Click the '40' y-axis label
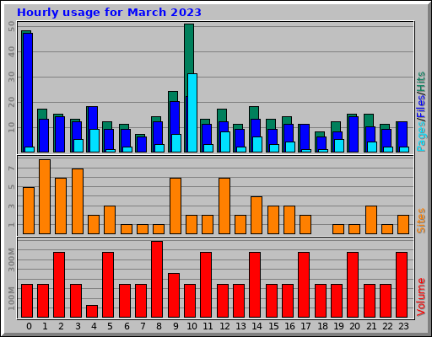This screenshot has height=337, width=432. (12, 52)
